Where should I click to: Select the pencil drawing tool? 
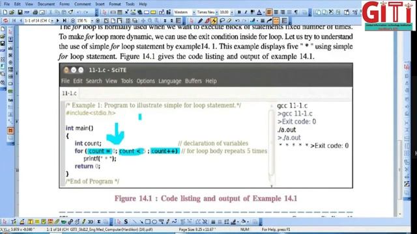200,20
